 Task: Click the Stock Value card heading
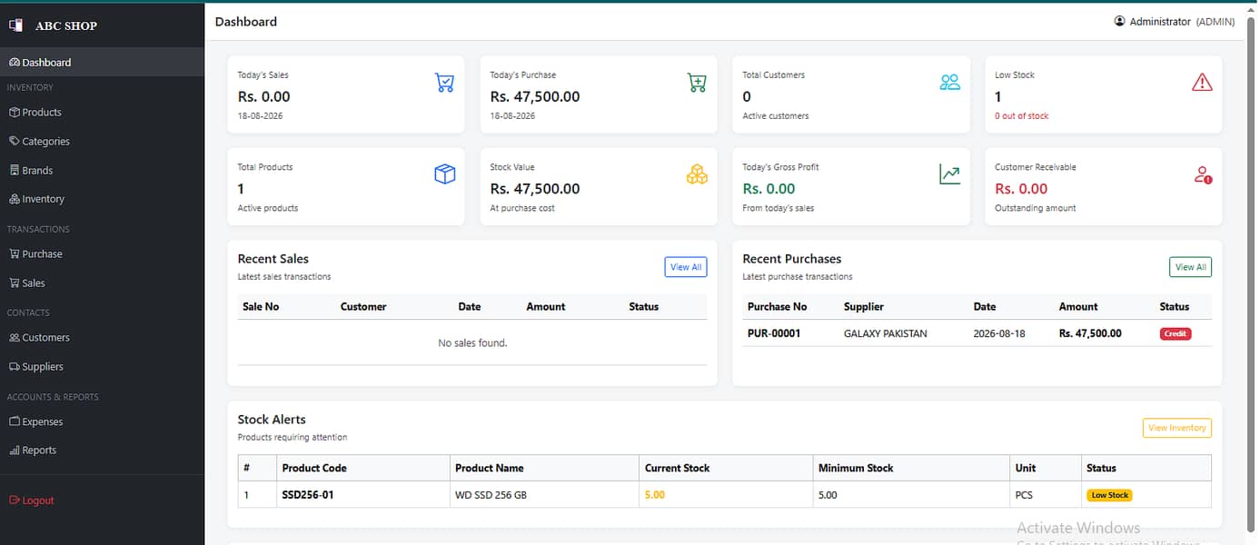tap(512, 167)
